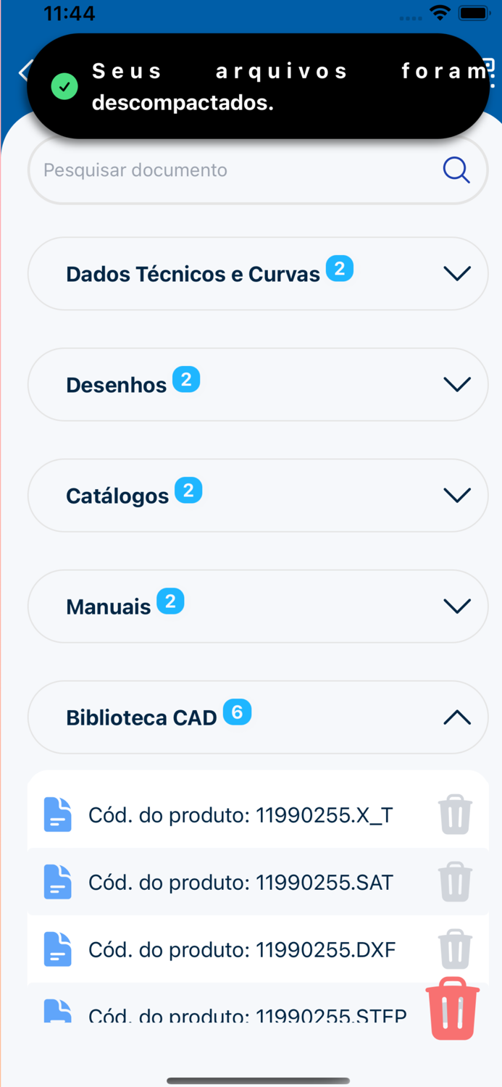The height and width of the screenshot is (1087, 502).
Task: Collapse the Biblioteca CAD section
Action: click(456, 717)
